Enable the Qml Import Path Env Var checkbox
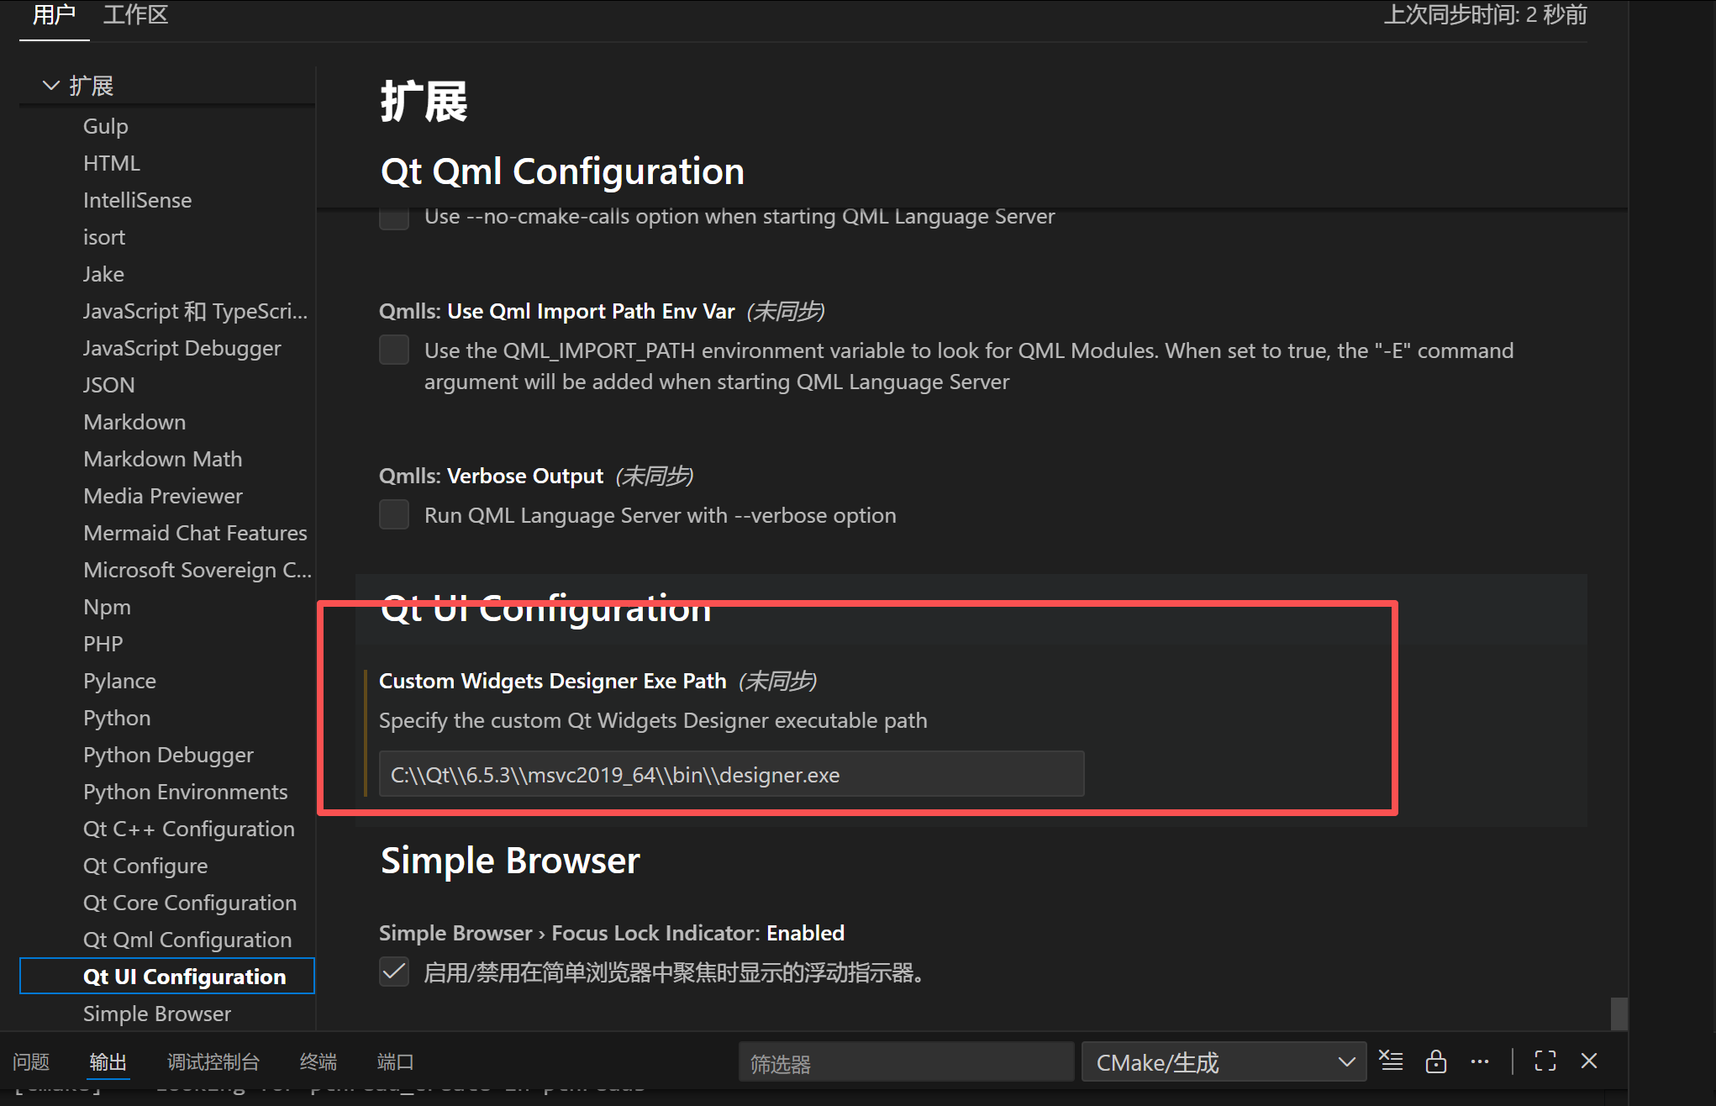 pos(394,350)
